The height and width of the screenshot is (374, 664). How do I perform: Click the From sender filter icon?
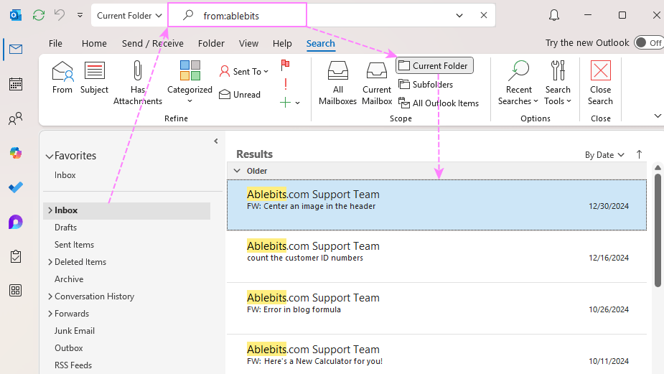[x=62, y=78]
